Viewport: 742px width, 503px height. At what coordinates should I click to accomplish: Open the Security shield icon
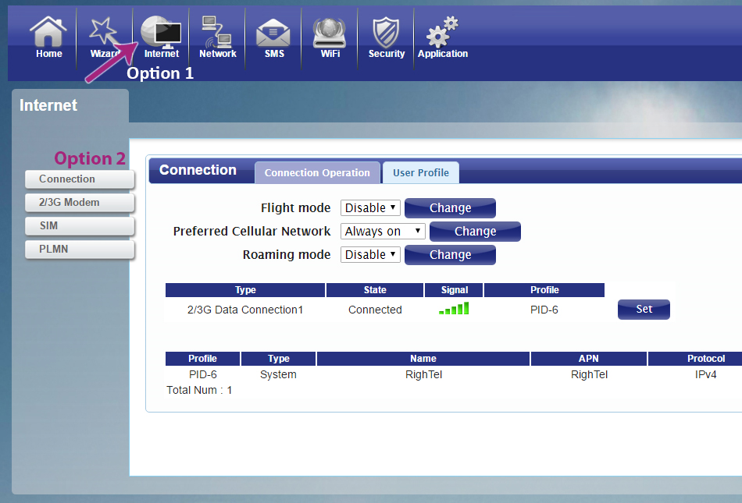click(387, 37)
